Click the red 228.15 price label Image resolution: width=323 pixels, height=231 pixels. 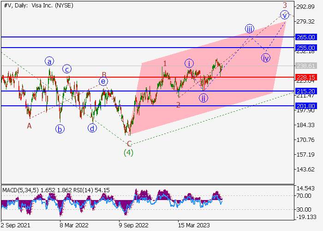pos(306,77)
